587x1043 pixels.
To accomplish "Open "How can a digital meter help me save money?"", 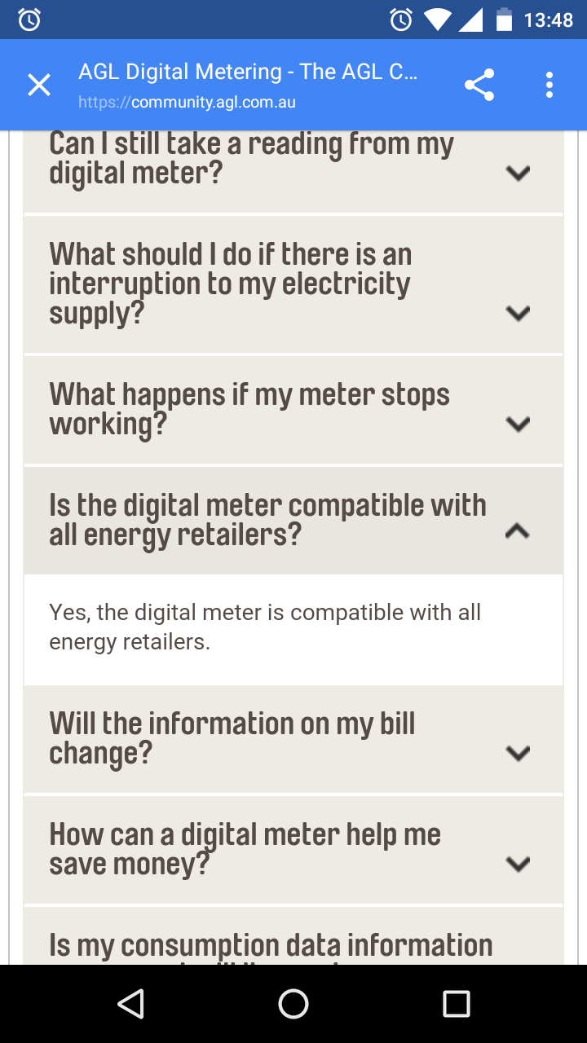I will 245,849.
